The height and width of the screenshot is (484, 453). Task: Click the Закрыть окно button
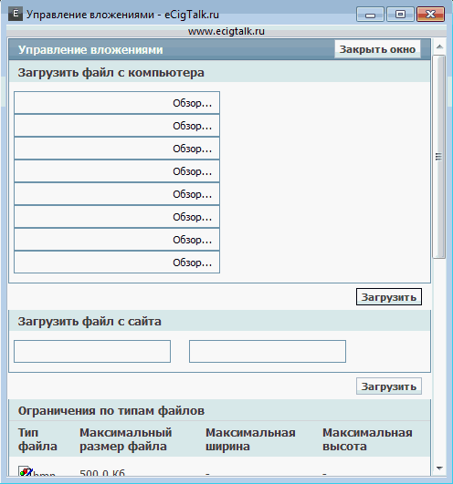pyautogui.click(x=377, y=49)
